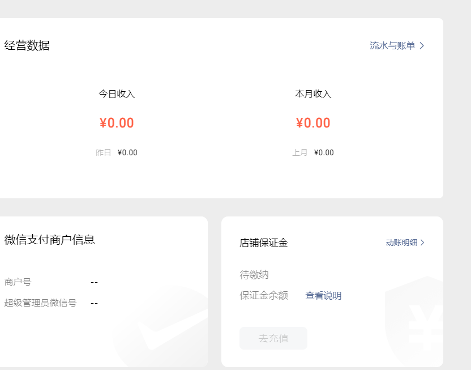
Task: Select the 店铺保证金 heading
Action: pos(263,243)
